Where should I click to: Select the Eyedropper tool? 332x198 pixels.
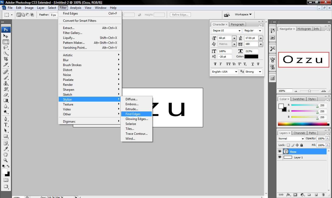[x=6, y=149]
